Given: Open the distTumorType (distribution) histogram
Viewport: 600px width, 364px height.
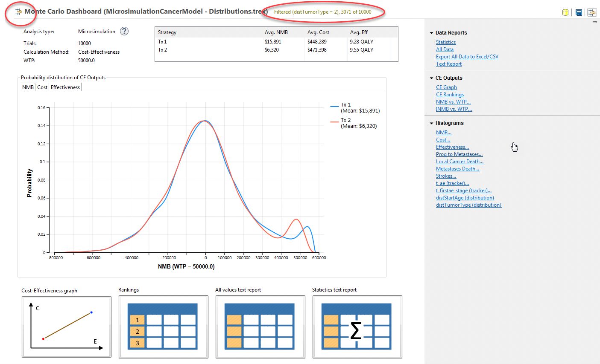Looking at the screenshot, I should 468,205.
